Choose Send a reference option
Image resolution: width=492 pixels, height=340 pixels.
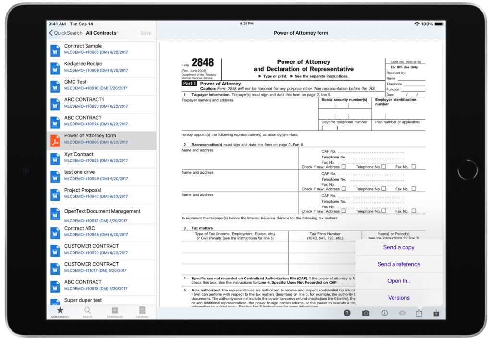(x=399, y=264)
